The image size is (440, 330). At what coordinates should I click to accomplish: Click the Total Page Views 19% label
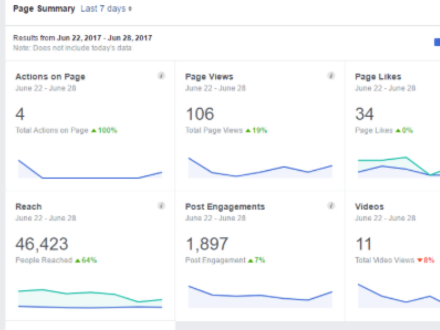[x=226, y=131]
